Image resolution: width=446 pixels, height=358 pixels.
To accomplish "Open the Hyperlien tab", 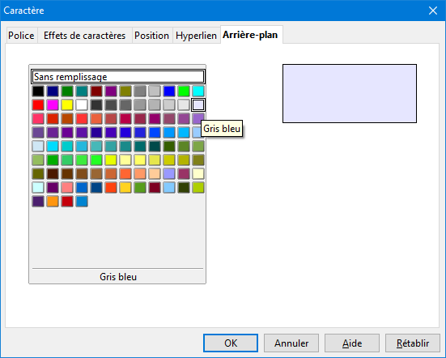I will [196, 36].
